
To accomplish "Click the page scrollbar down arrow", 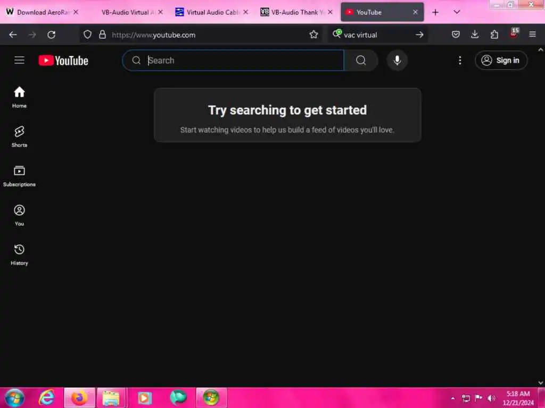I will (541, 382).
